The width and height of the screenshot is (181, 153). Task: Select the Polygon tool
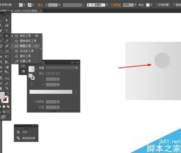[26, 51]
